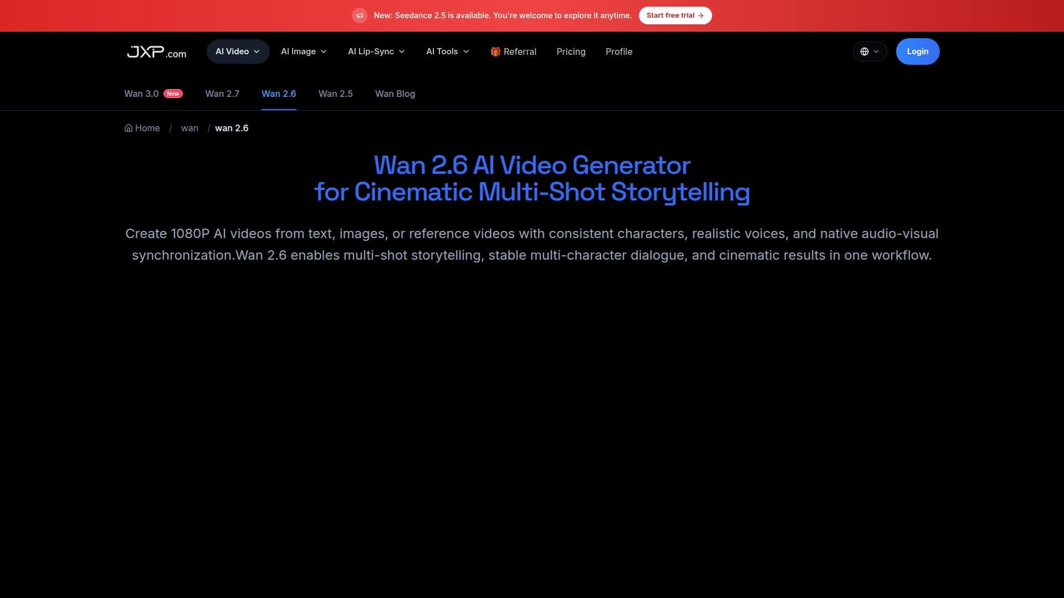Click the globe language icon
This screenshot has width=1064, height=598.
(x=864, y=51)
